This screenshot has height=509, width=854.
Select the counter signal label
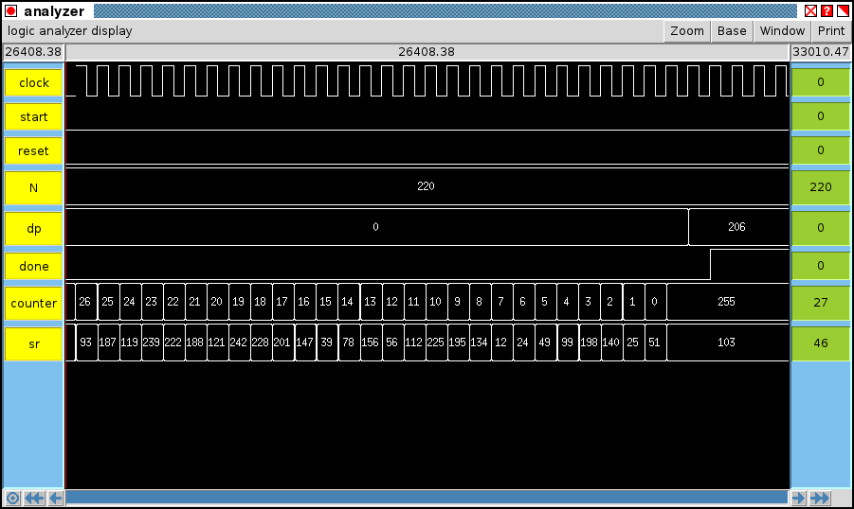tap(34, 304)
